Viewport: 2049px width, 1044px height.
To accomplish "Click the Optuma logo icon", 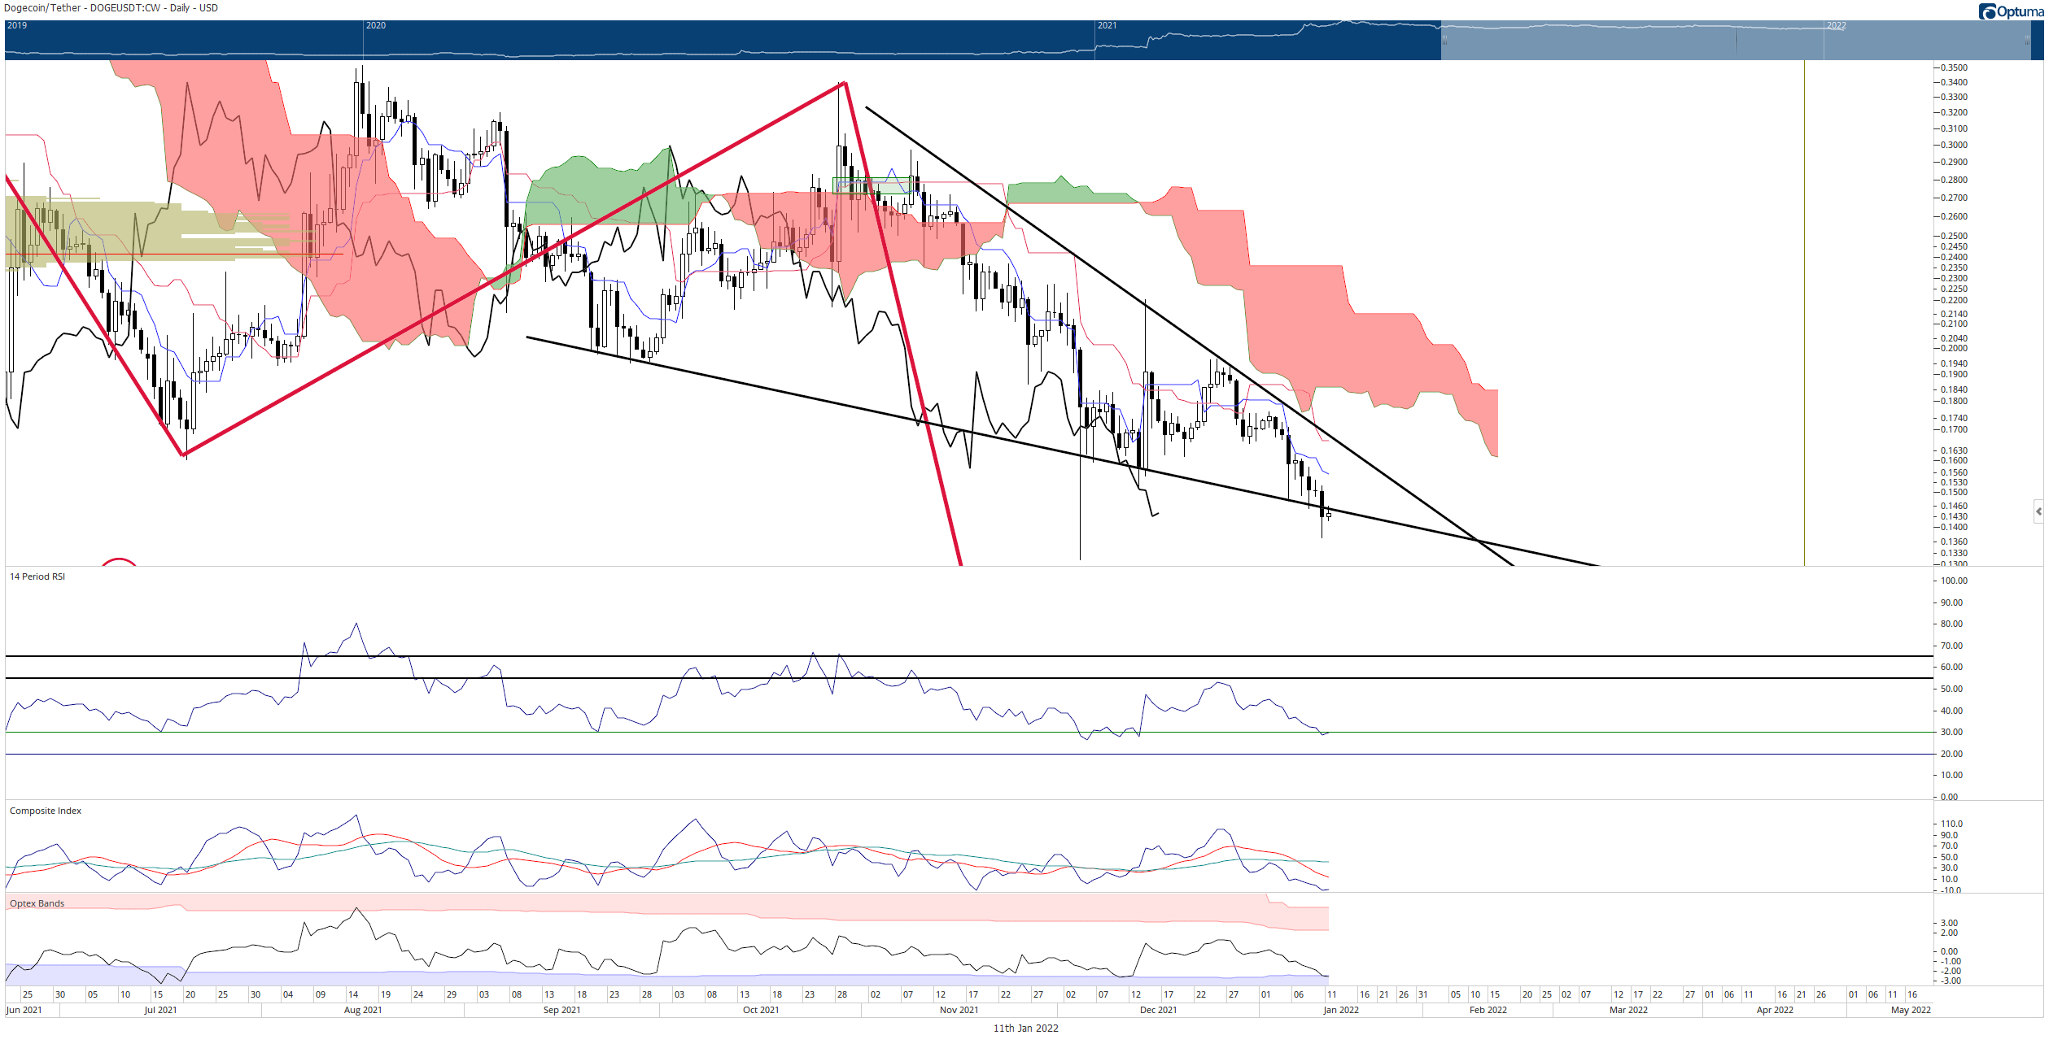I will click(x=1986, y=11).
